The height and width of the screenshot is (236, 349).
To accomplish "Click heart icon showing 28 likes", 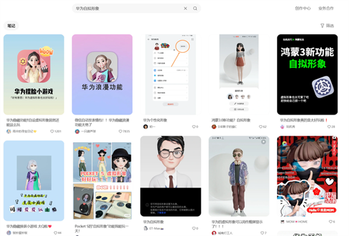I will [x=329, y=126].
